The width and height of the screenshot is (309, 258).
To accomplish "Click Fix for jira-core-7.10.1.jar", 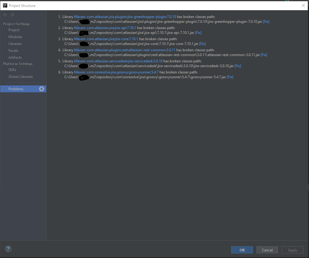I will (x=202, y=44).
